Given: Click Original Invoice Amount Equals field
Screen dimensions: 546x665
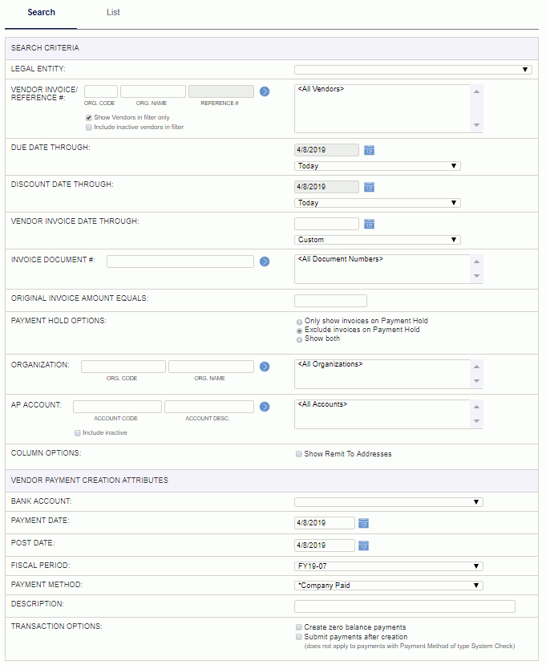Looking at the screenshot, I should (330, 301).
